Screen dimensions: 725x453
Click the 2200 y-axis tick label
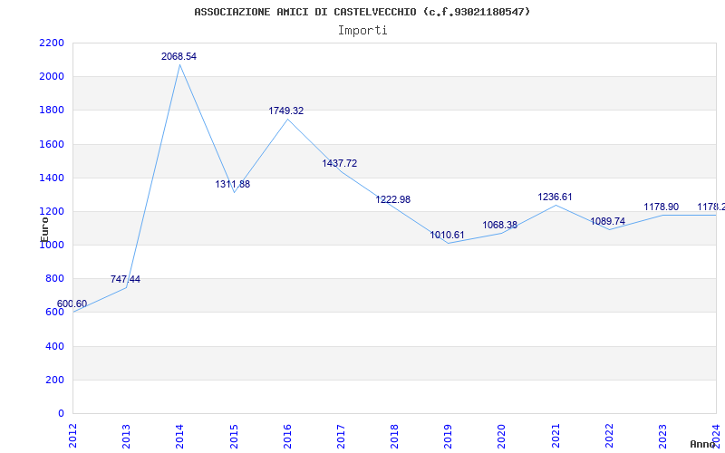point(52,43)
